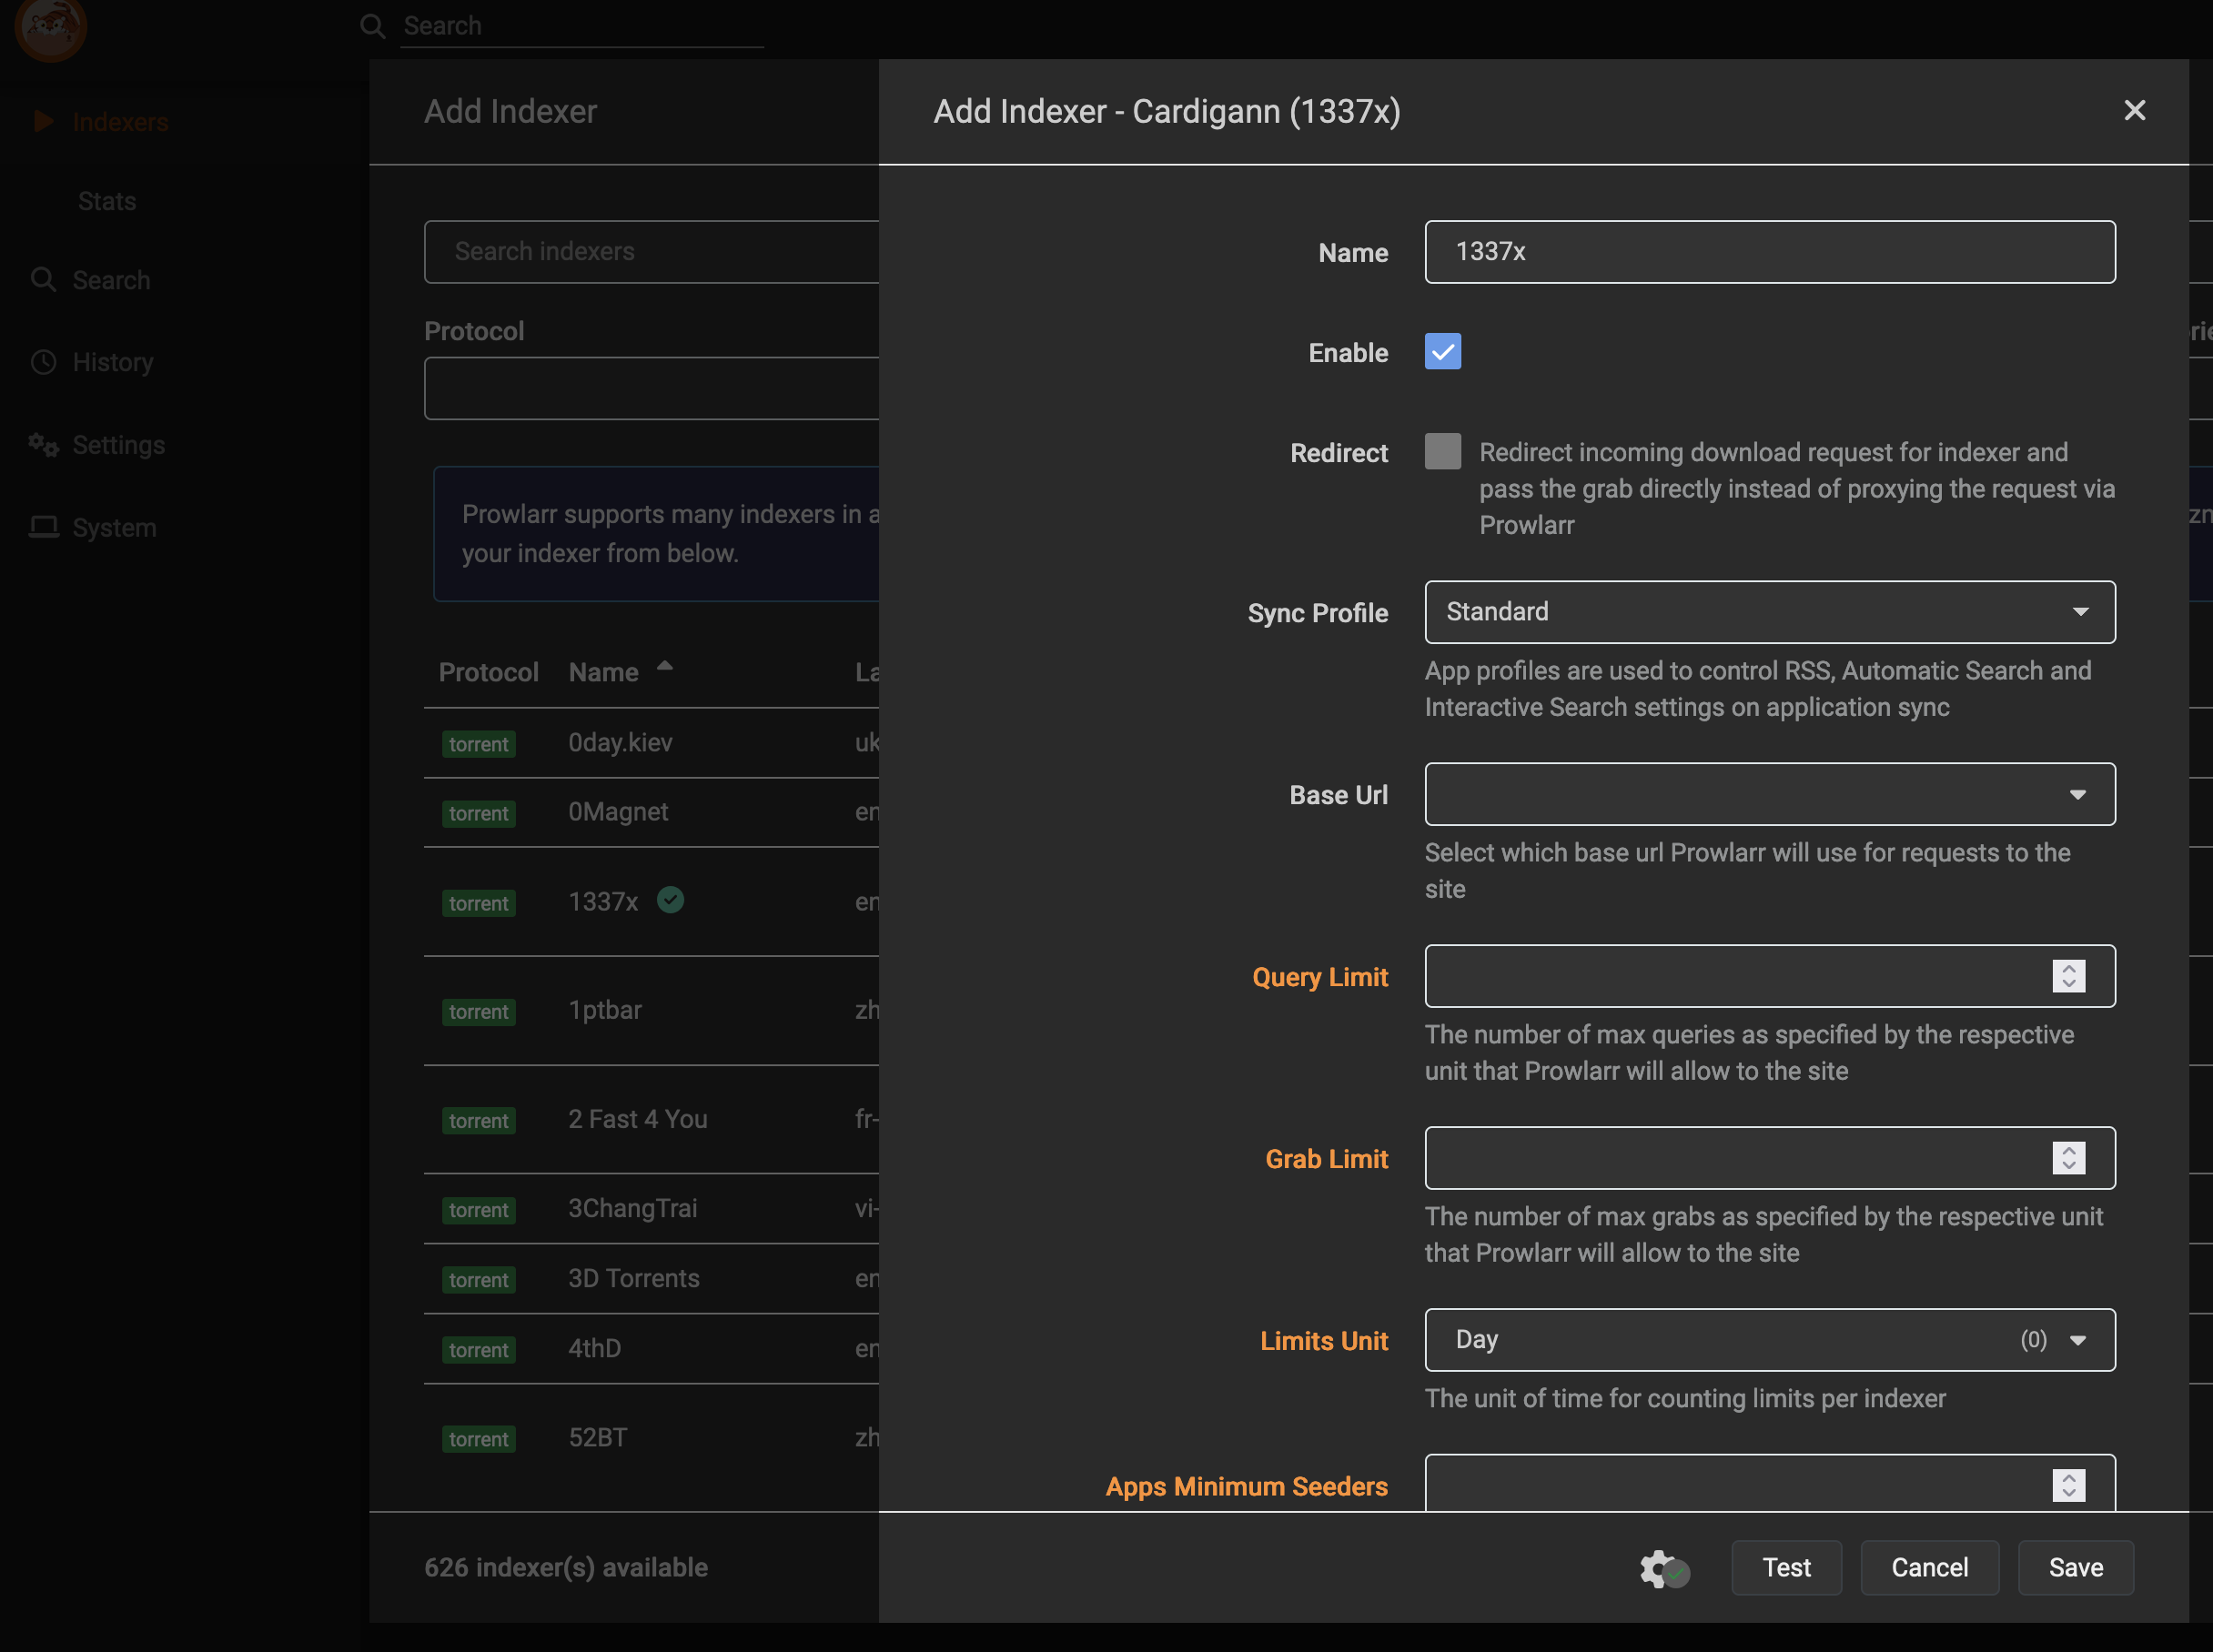Click the History icon in sidebar
Screen dimensions: 2213x1652
click(44, 363)
